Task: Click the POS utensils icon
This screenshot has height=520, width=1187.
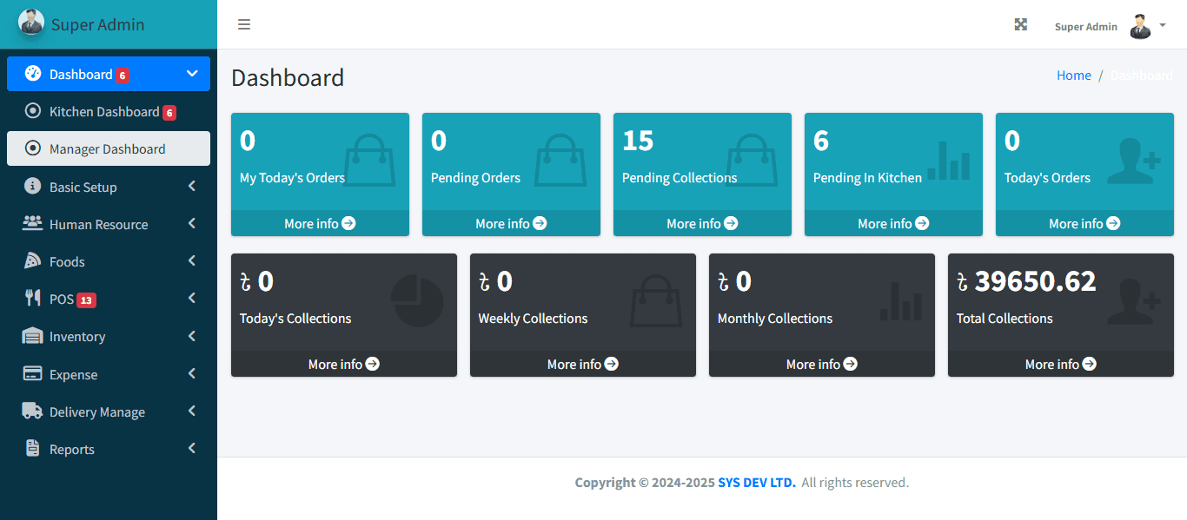Action: click(33, 298)
